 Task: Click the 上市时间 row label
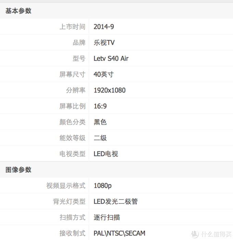72,27
